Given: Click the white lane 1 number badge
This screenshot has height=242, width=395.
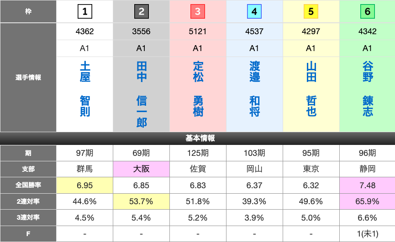Looking at the screenshot, I should point(85,12).
